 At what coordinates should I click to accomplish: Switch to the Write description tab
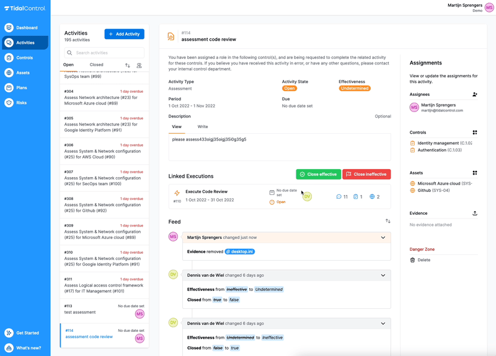pos(202,127)
